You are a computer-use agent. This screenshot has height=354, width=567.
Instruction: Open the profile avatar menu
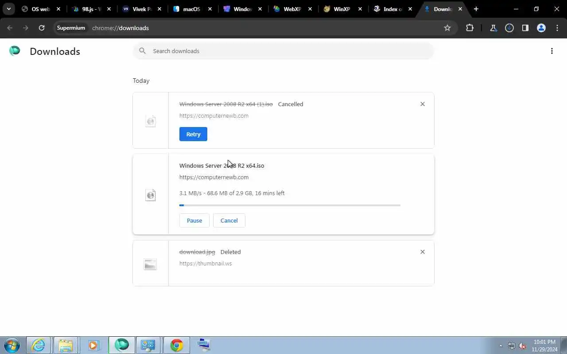[541, 28]
